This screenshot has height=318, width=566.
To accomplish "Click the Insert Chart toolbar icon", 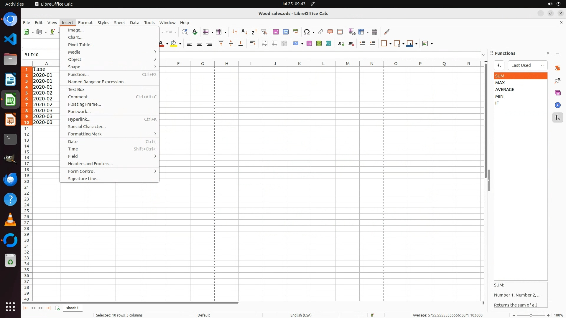I will tap(285, 32).
